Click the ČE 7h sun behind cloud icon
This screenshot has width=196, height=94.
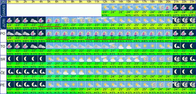(66, 72)
